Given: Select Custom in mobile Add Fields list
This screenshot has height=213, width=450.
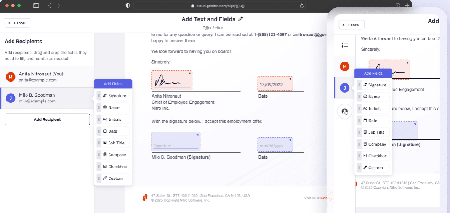Looking at the screenshot, I should click(373, 168).
